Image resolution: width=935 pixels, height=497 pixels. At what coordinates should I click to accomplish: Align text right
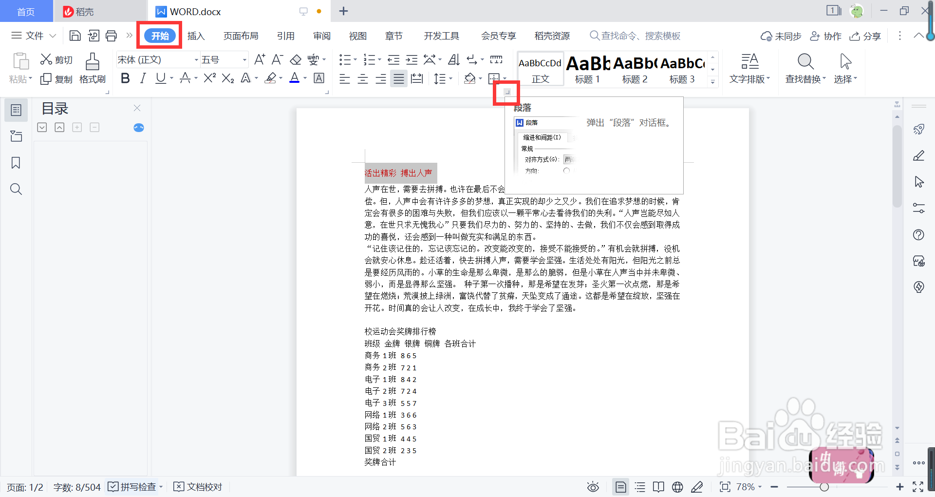point(381,78)
